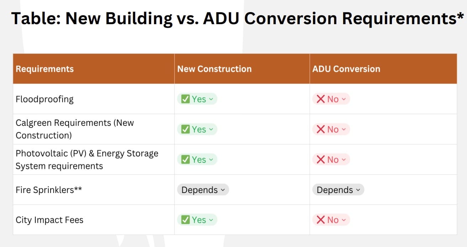467x247 pixels.
Task: Expand Floodproofing New Construction Yes chevron
Action: [x=211, y=100]
